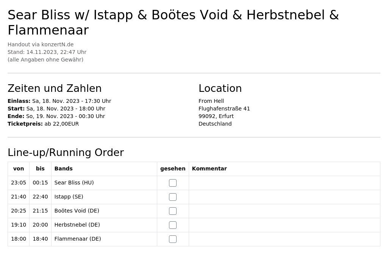Click the Flughafenstraße 41 address line
Viewport: 388px width, 260px height.
[x=224, y=109]
